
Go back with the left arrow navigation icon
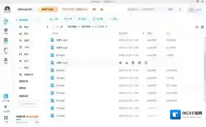click(47, 27)
